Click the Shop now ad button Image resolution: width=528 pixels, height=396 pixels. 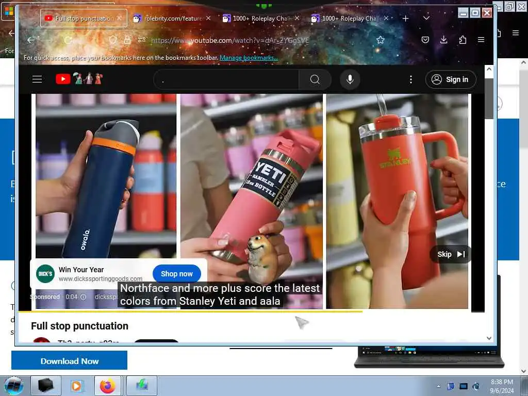coord(176,274)
